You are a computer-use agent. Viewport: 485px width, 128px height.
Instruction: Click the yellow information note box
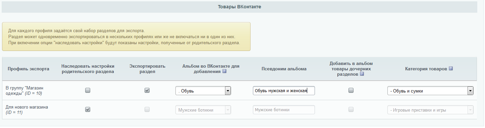coord(126,37)
